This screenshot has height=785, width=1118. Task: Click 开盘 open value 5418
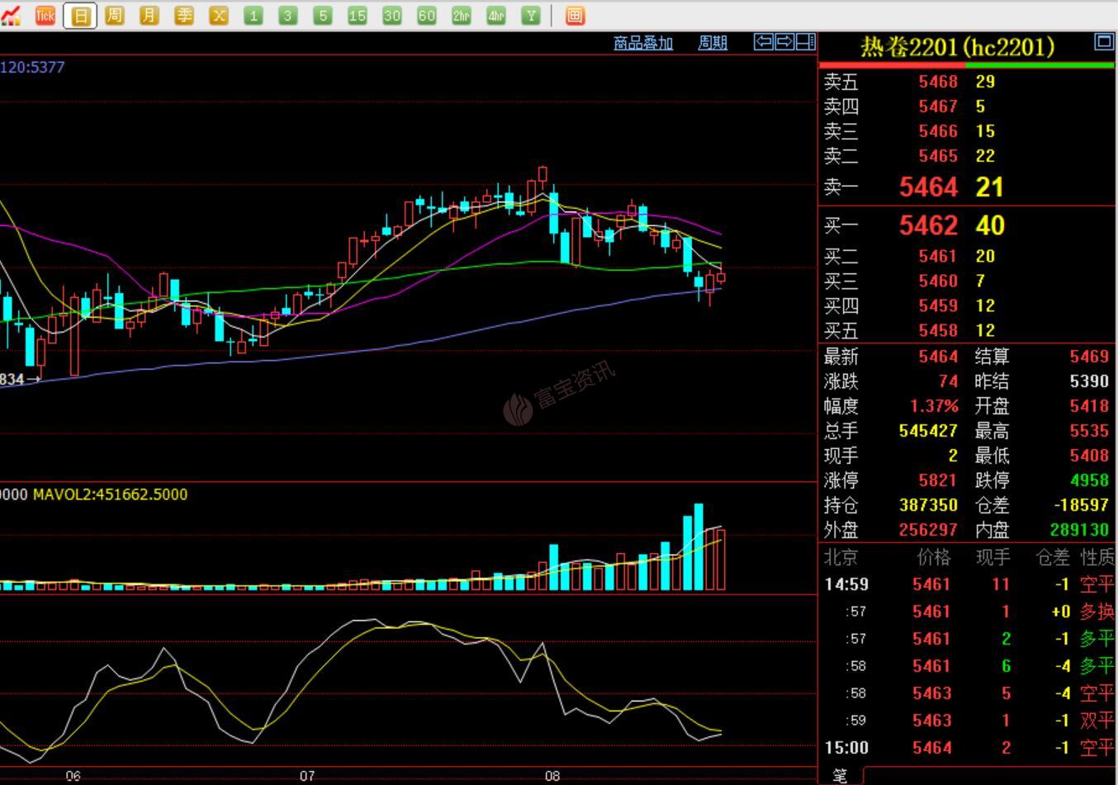pos(1089,406)
